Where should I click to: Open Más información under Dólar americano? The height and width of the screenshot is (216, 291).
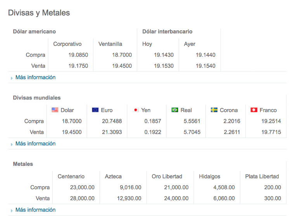pyautogui.click(x=35, y=77)
